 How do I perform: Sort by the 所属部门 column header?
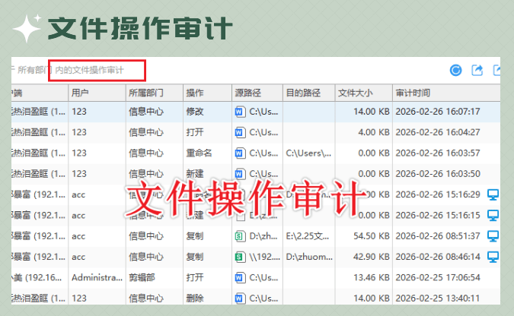point(155,93)
